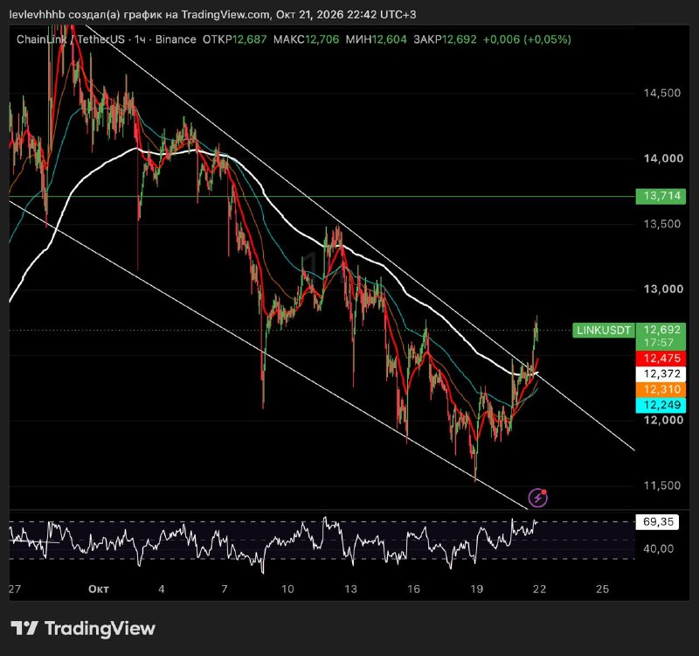
Task: Click the 7 date label on time axis
Action: click(x=225, y=589)
